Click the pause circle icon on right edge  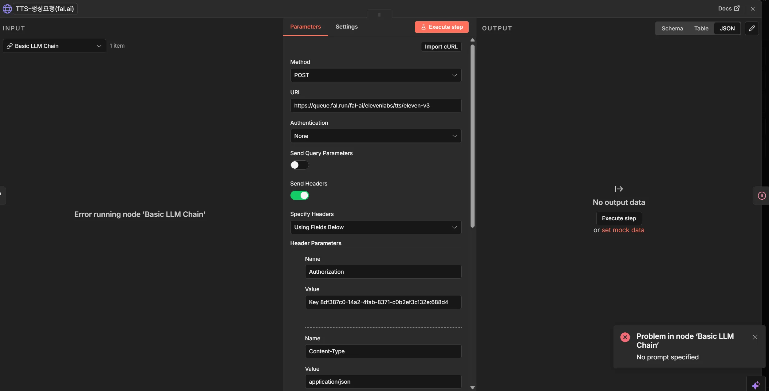[x=762, y=196]
